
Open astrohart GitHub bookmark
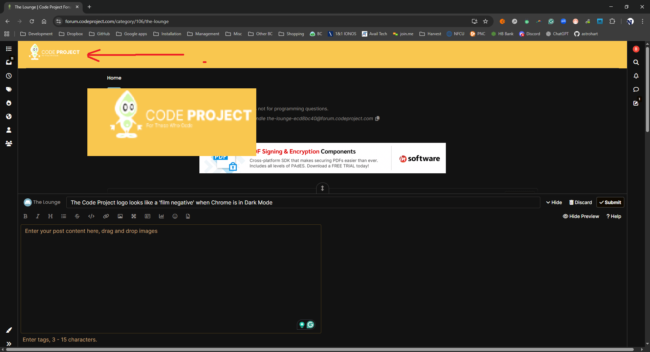click(x=586, y=34)
